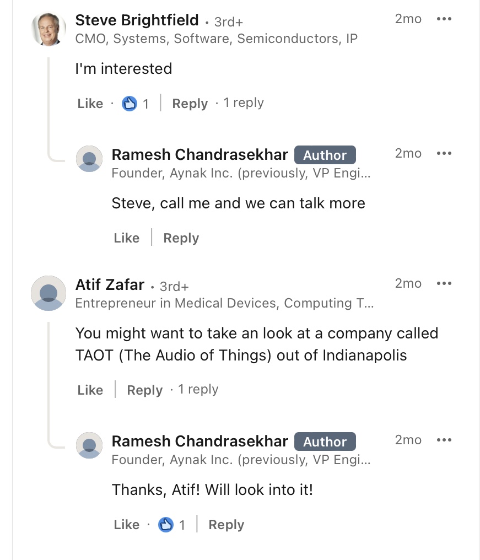
Task: Expand "1 reply" under Steve Brightfield's comment
Action: [244, 103]
